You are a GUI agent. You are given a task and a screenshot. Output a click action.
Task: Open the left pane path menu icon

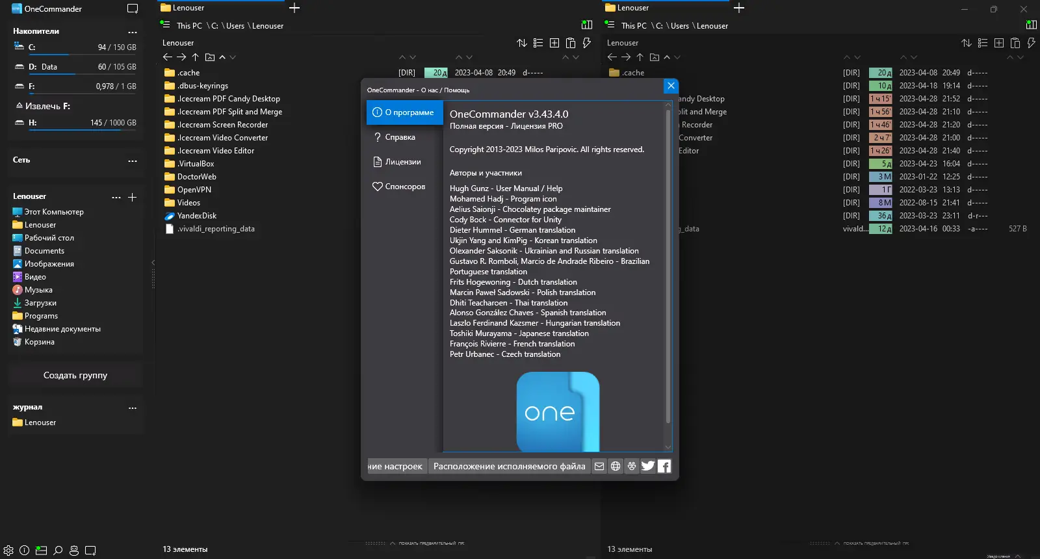click(165, 25)
